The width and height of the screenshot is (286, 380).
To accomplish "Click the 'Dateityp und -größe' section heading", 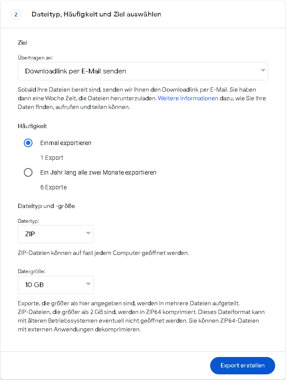I will click(46, 206).
